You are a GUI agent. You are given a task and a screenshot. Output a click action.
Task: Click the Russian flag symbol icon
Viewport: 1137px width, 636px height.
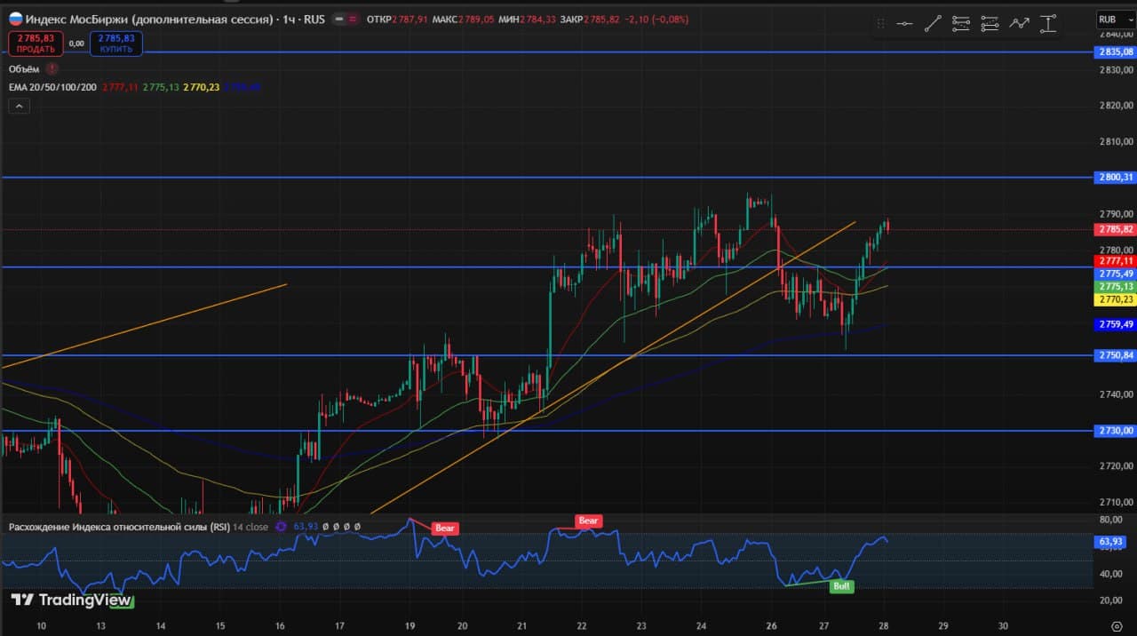pyautogui.click(x=15, y=19)
